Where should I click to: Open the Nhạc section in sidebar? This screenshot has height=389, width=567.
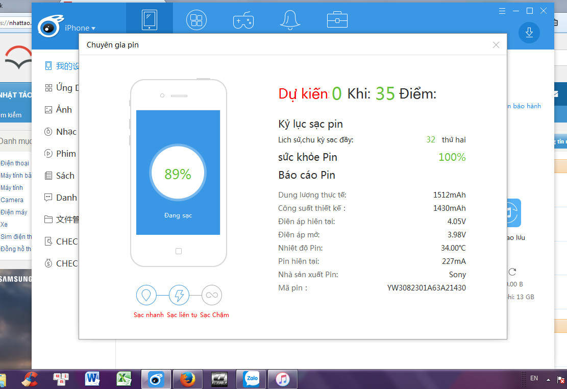(x=66, y=132)
